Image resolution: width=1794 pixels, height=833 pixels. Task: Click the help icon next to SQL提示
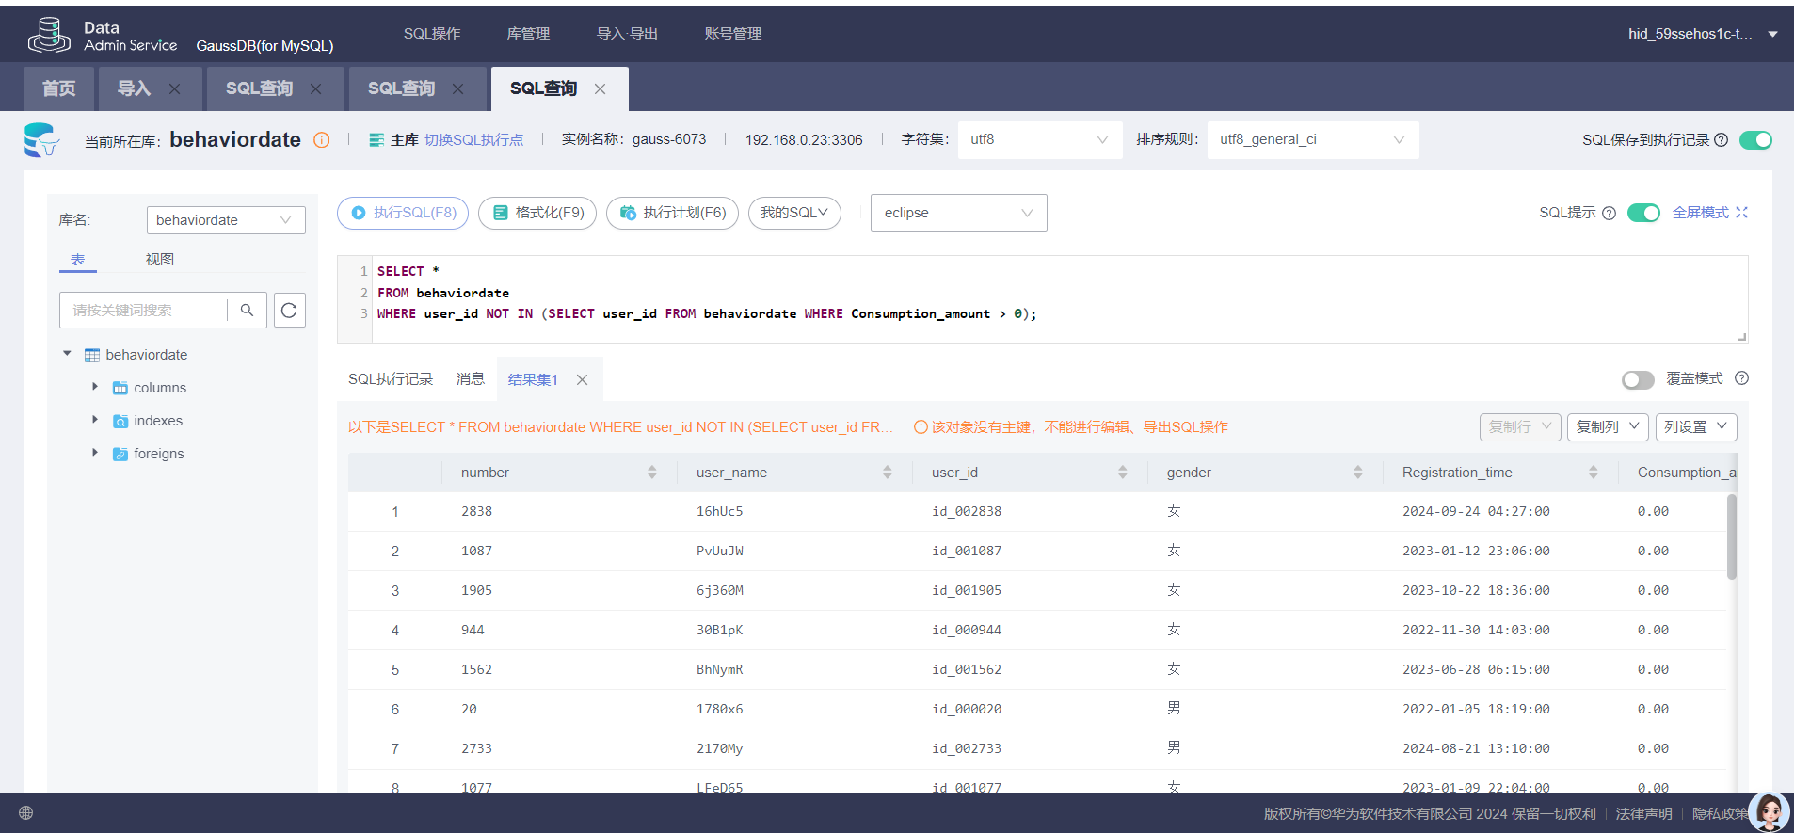(1610, 213)
